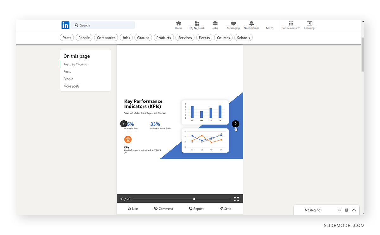Open Messaging from top navigation
The height and width of the screenshot is (235, 380).
click(233, 25)
